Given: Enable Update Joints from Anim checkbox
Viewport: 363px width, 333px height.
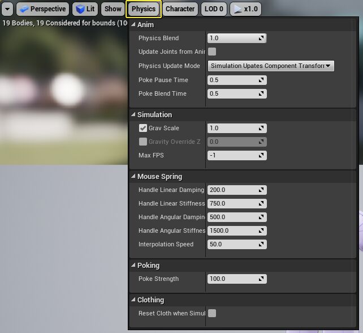Looking at the screenshot, I should 212,52.
